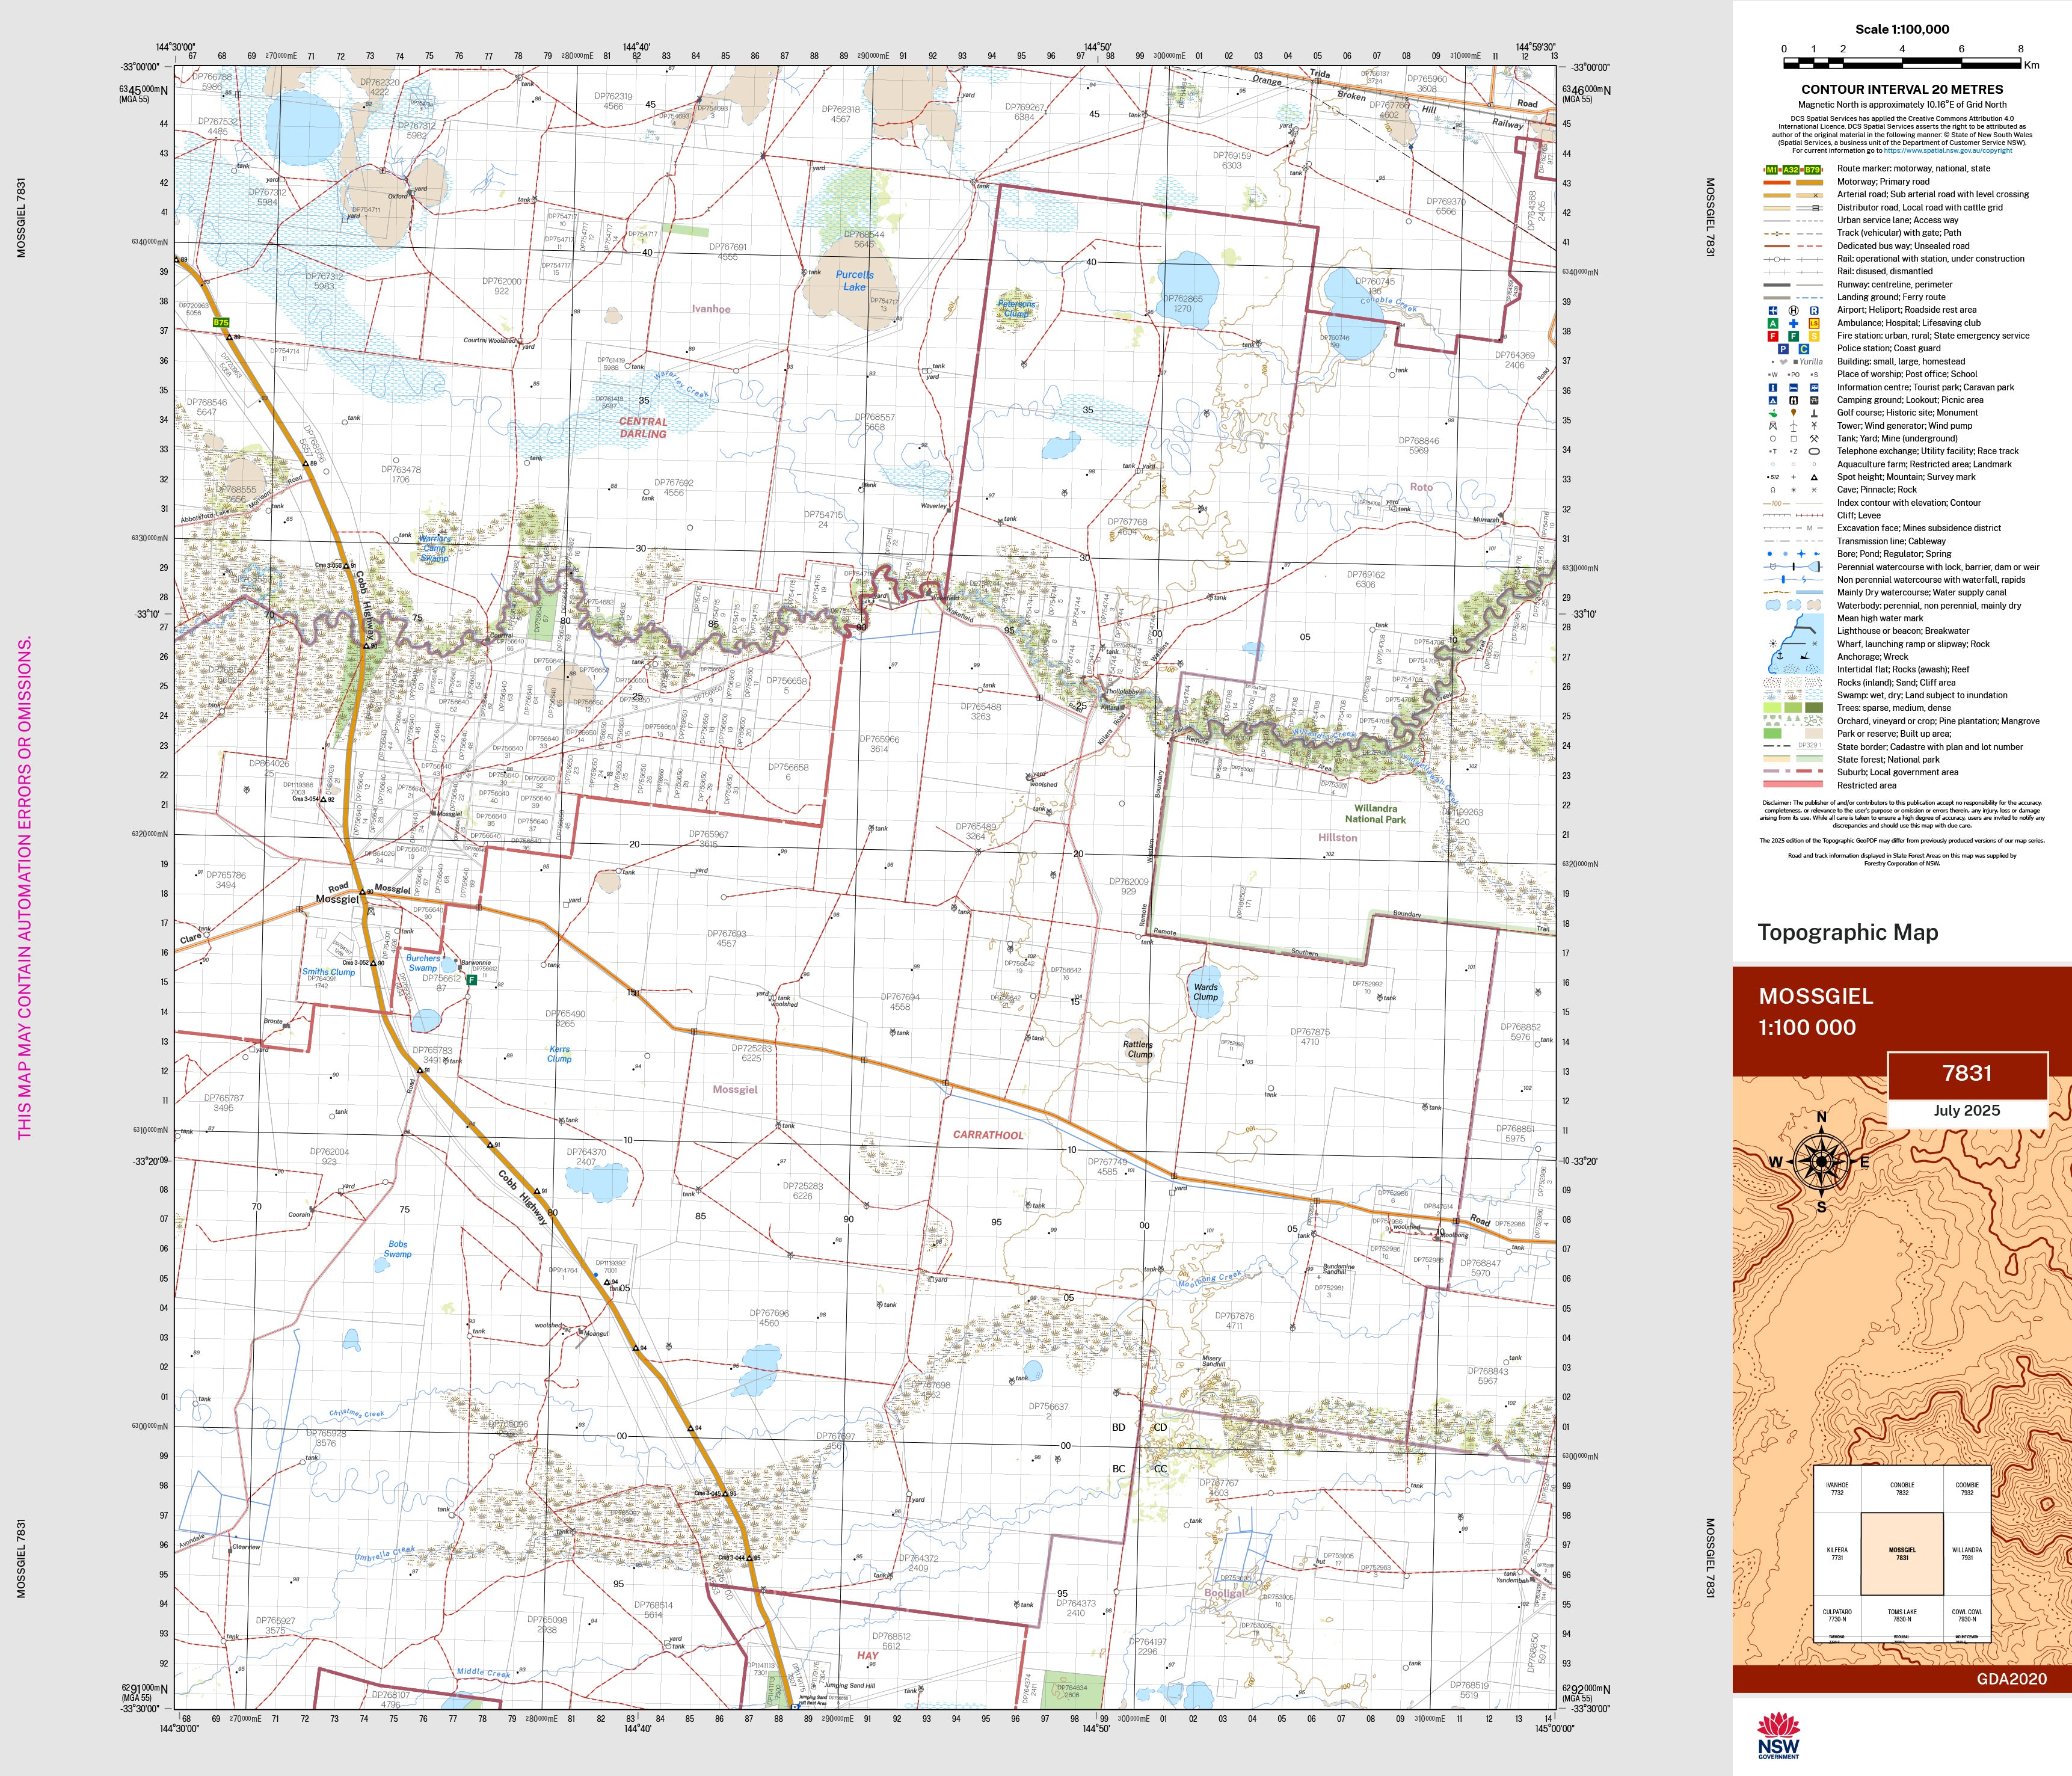Click the Police station P legend icon

[1783, 349]
